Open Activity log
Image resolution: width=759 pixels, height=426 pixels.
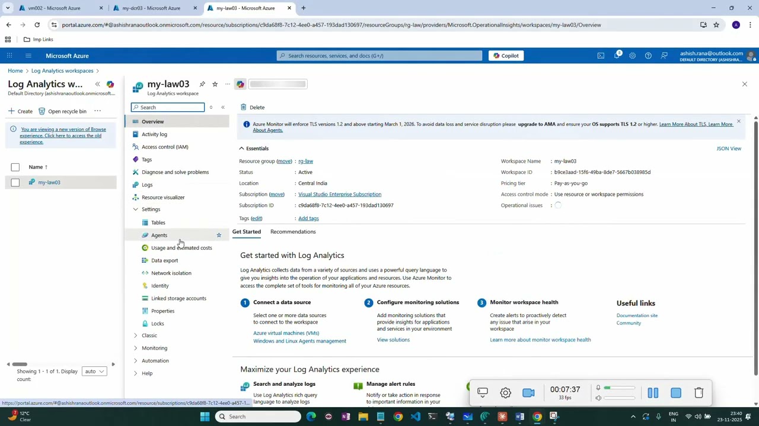pyautogui.click(x=154, y=134)
